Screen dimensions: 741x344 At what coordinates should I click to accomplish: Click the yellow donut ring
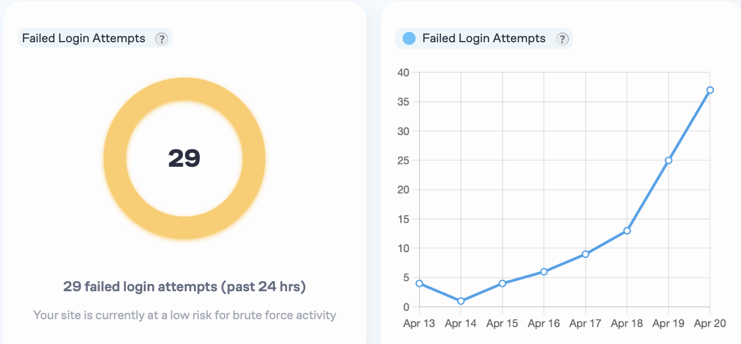point(115,158)
